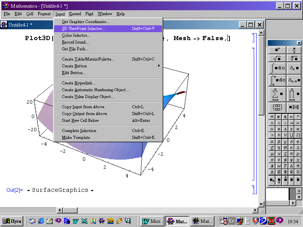The width and height of the screenshot is (303, 227).
Task: Insert the less-or-equal ≤ symbol
Action: coord(285,129)
